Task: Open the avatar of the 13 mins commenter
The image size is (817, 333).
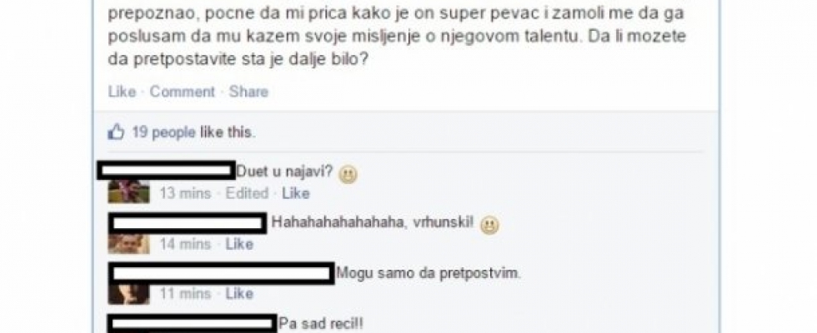Action: point(128,191)
